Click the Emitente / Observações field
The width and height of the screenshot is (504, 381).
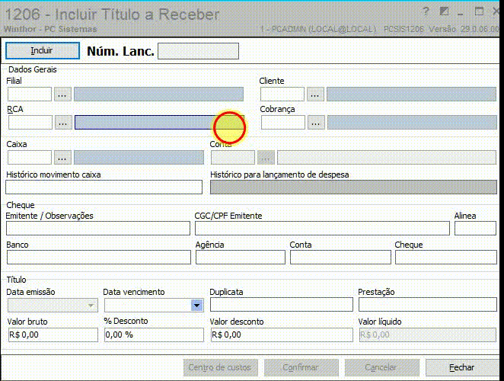(98, 228)
